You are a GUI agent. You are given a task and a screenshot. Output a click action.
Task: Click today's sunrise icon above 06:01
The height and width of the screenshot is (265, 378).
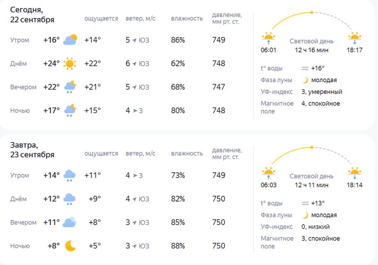click(x=269, y=38)
